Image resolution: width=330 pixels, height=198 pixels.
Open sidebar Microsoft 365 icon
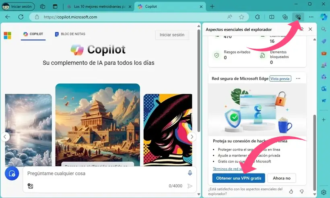point(324,77)
